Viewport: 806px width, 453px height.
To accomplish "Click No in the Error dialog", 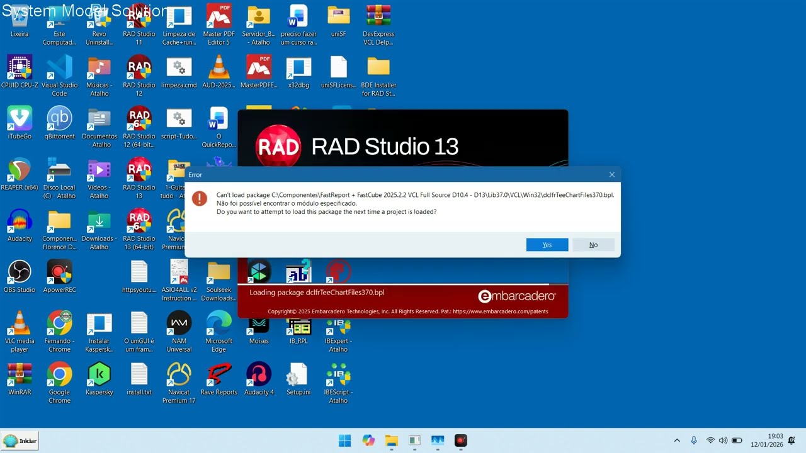I will (x=593, y=245).
